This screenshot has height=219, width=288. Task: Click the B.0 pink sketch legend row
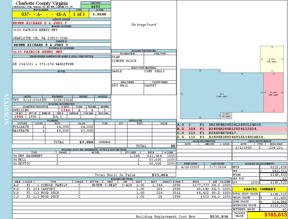pos(232,129)
